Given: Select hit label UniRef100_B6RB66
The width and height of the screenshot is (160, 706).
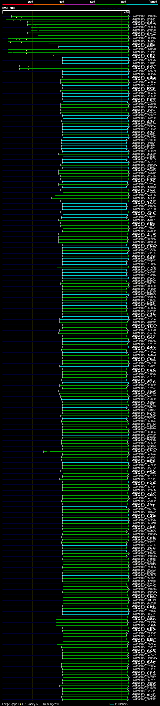Looking at the screenshot, I should (143, 685).
